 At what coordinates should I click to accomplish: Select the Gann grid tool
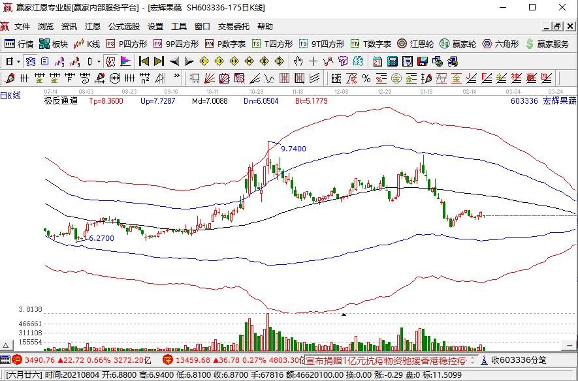pos(284,78)
